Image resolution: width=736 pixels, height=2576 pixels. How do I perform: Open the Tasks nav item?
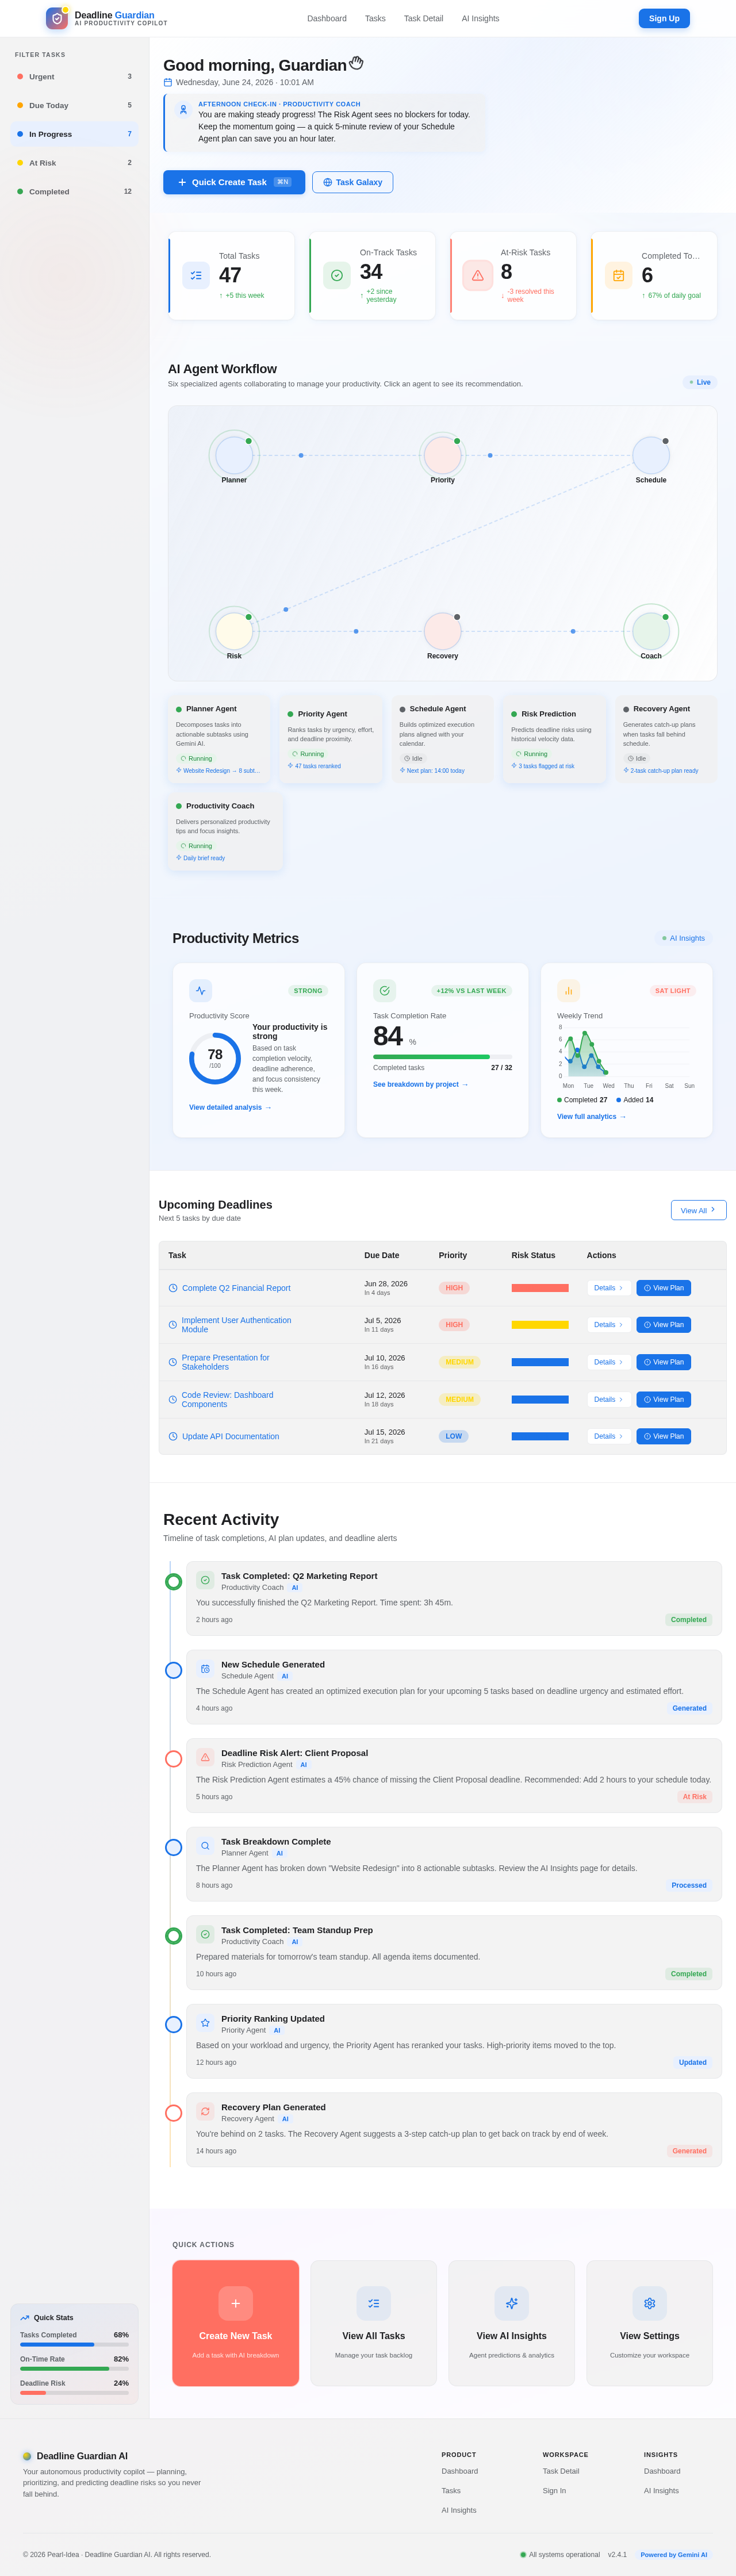375,18
